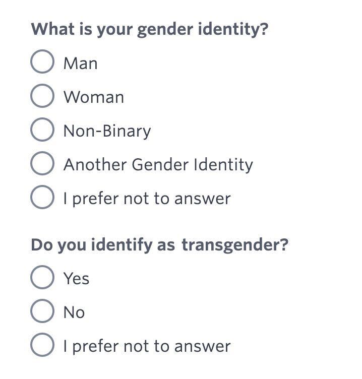Viewport: 362px width, 379px height.
Task: Choose the Yes radio button
Action: [42, 278]
